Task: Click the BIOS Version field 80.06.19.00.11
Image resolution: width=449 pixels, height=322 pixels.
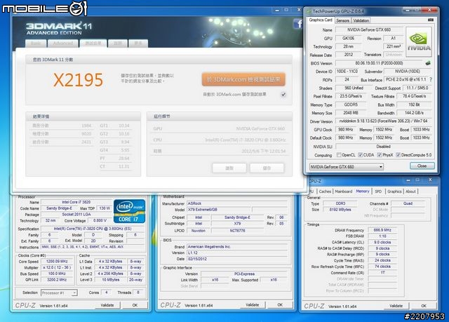Action: (x=379, y=63)
